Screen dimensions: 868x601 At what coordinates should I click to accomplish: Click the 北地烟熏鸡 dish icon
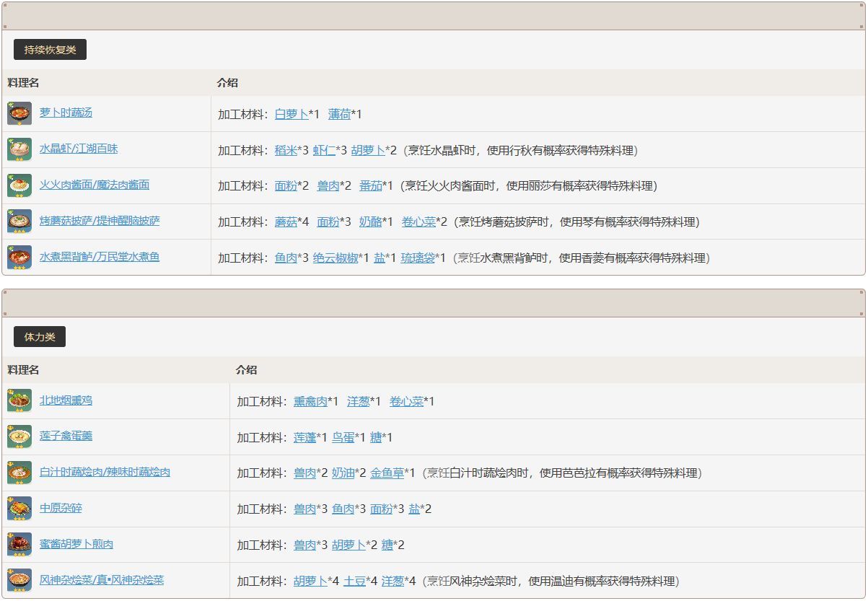click(x=19, y=400)
